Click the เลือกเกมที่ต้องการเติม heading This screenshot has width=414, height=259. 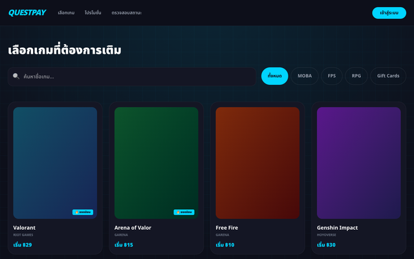click(65, 50)
